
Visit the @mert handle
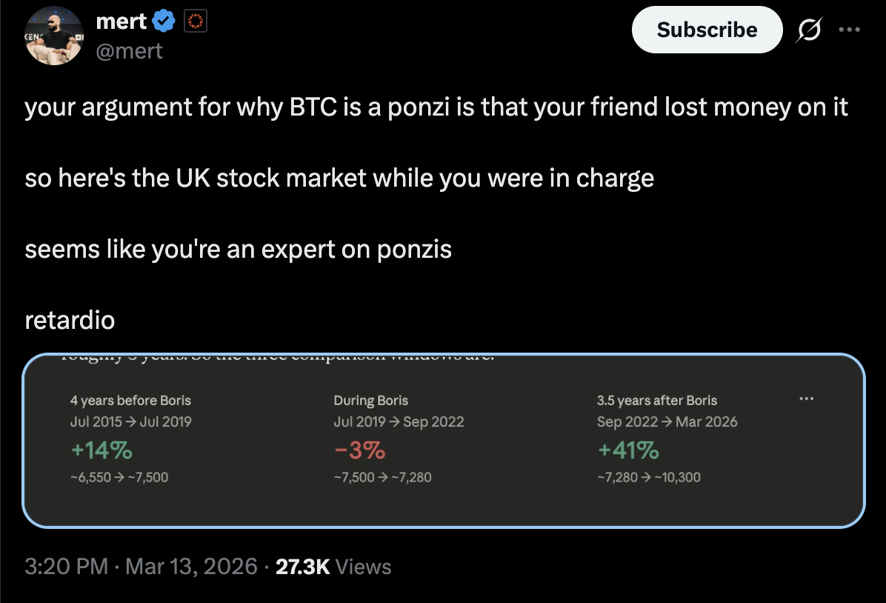tap(130, 50)
